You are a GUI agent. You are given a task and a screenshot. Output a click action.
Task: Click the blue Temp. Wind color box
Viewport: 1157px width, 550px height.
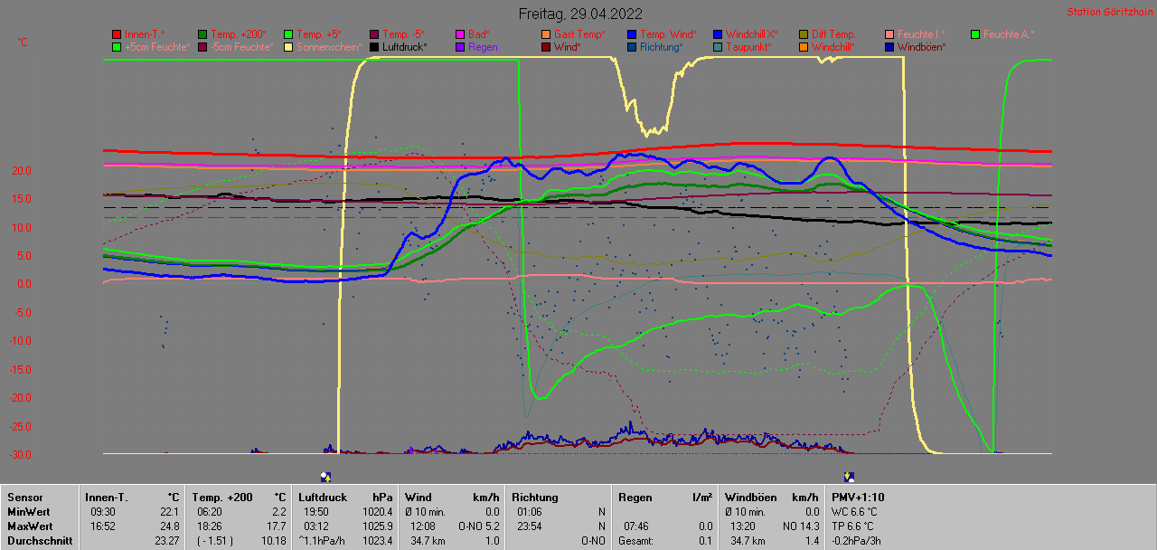pos(633,34)
